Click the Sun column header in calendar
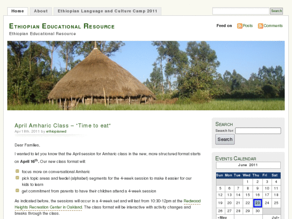This screenshot has height=219, width=292. point(220,175)
